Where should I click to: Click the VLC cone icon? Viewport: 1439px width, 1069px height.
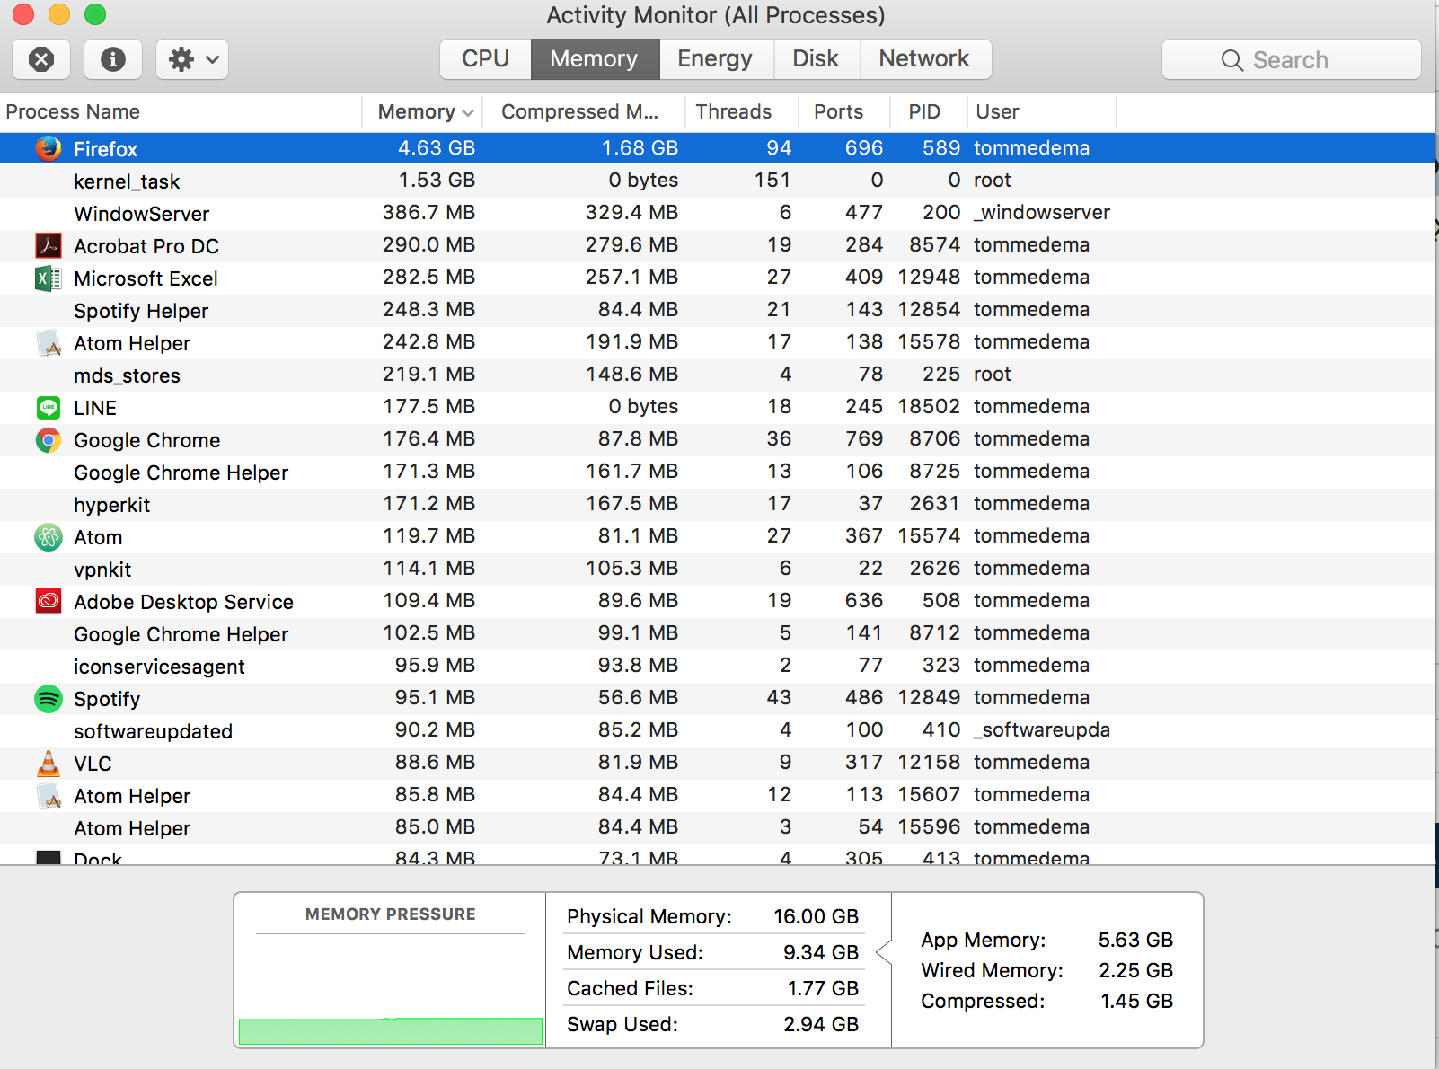pyautogui.click(x=49, y=763)
